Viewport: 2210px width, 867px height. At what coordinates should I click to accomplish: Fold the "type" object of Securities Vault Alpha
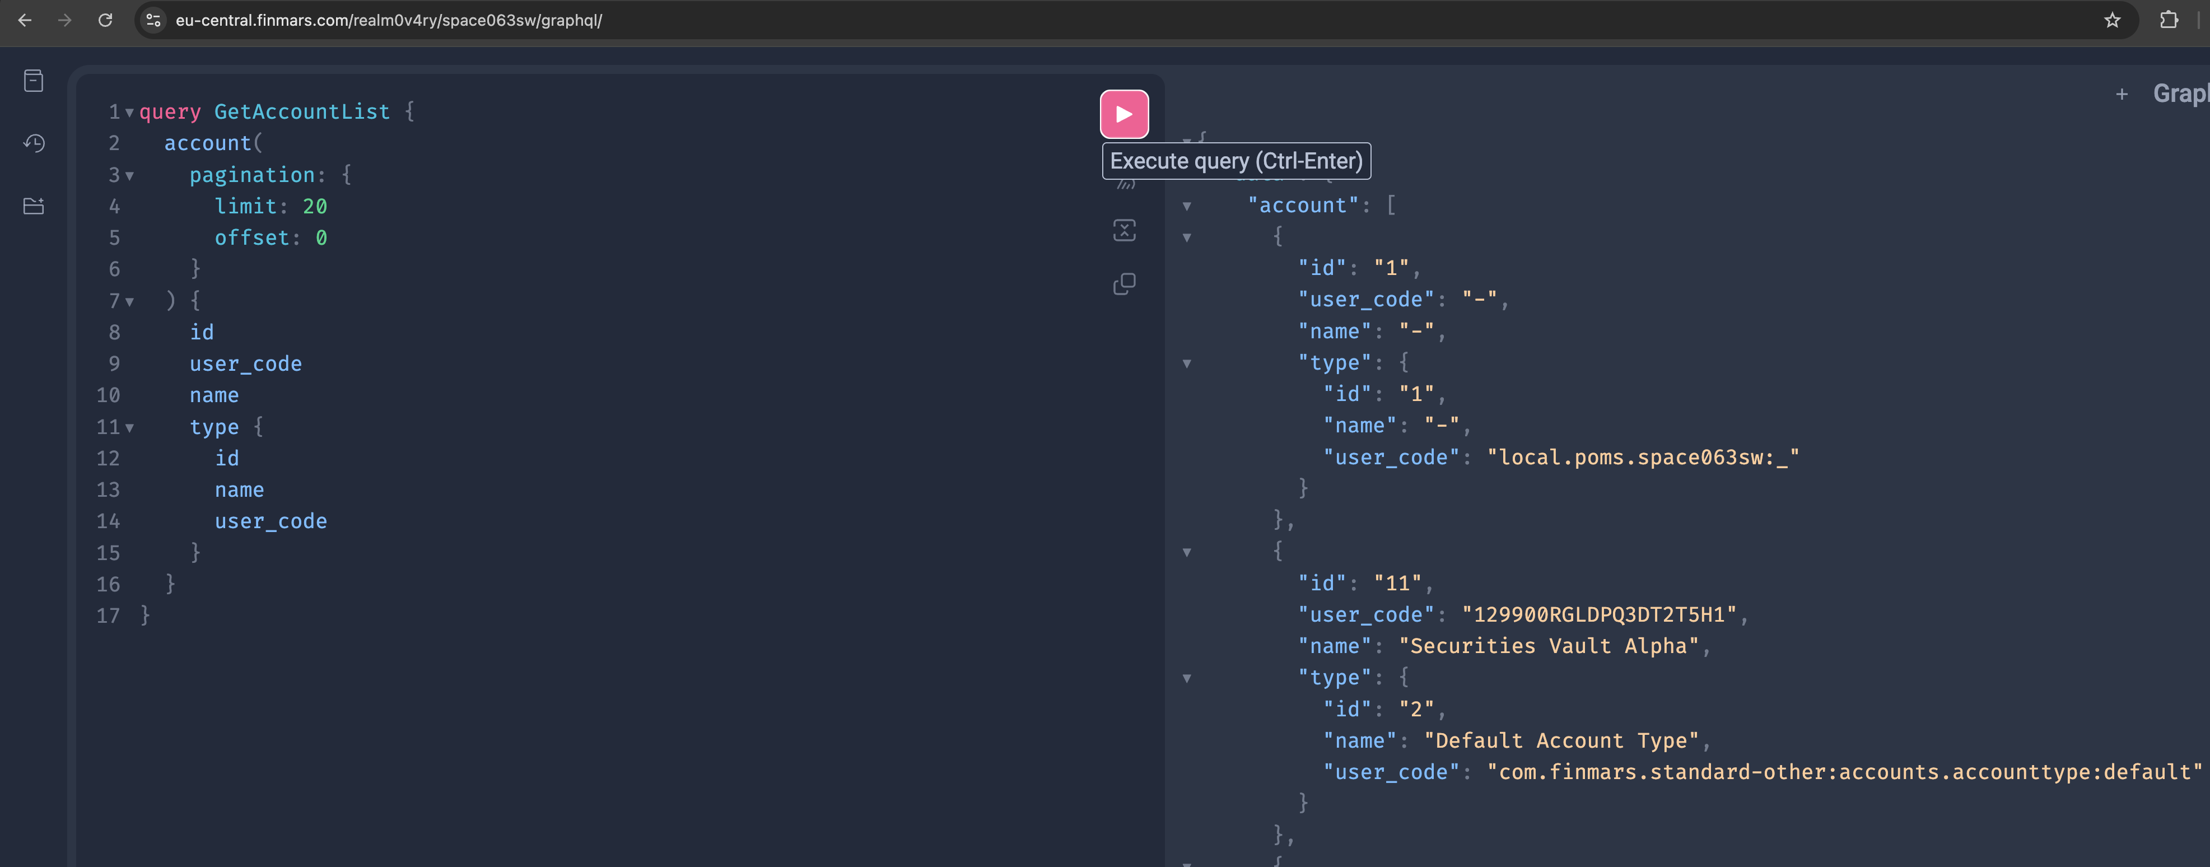coord(1187,678)
